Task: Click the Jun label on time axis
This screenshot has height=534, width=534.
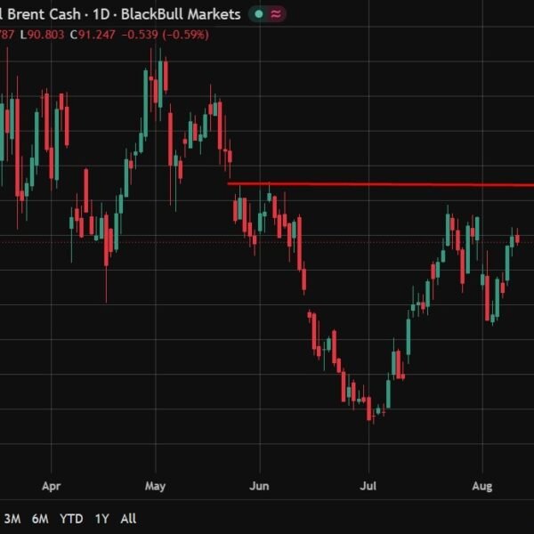Action: 259,486
